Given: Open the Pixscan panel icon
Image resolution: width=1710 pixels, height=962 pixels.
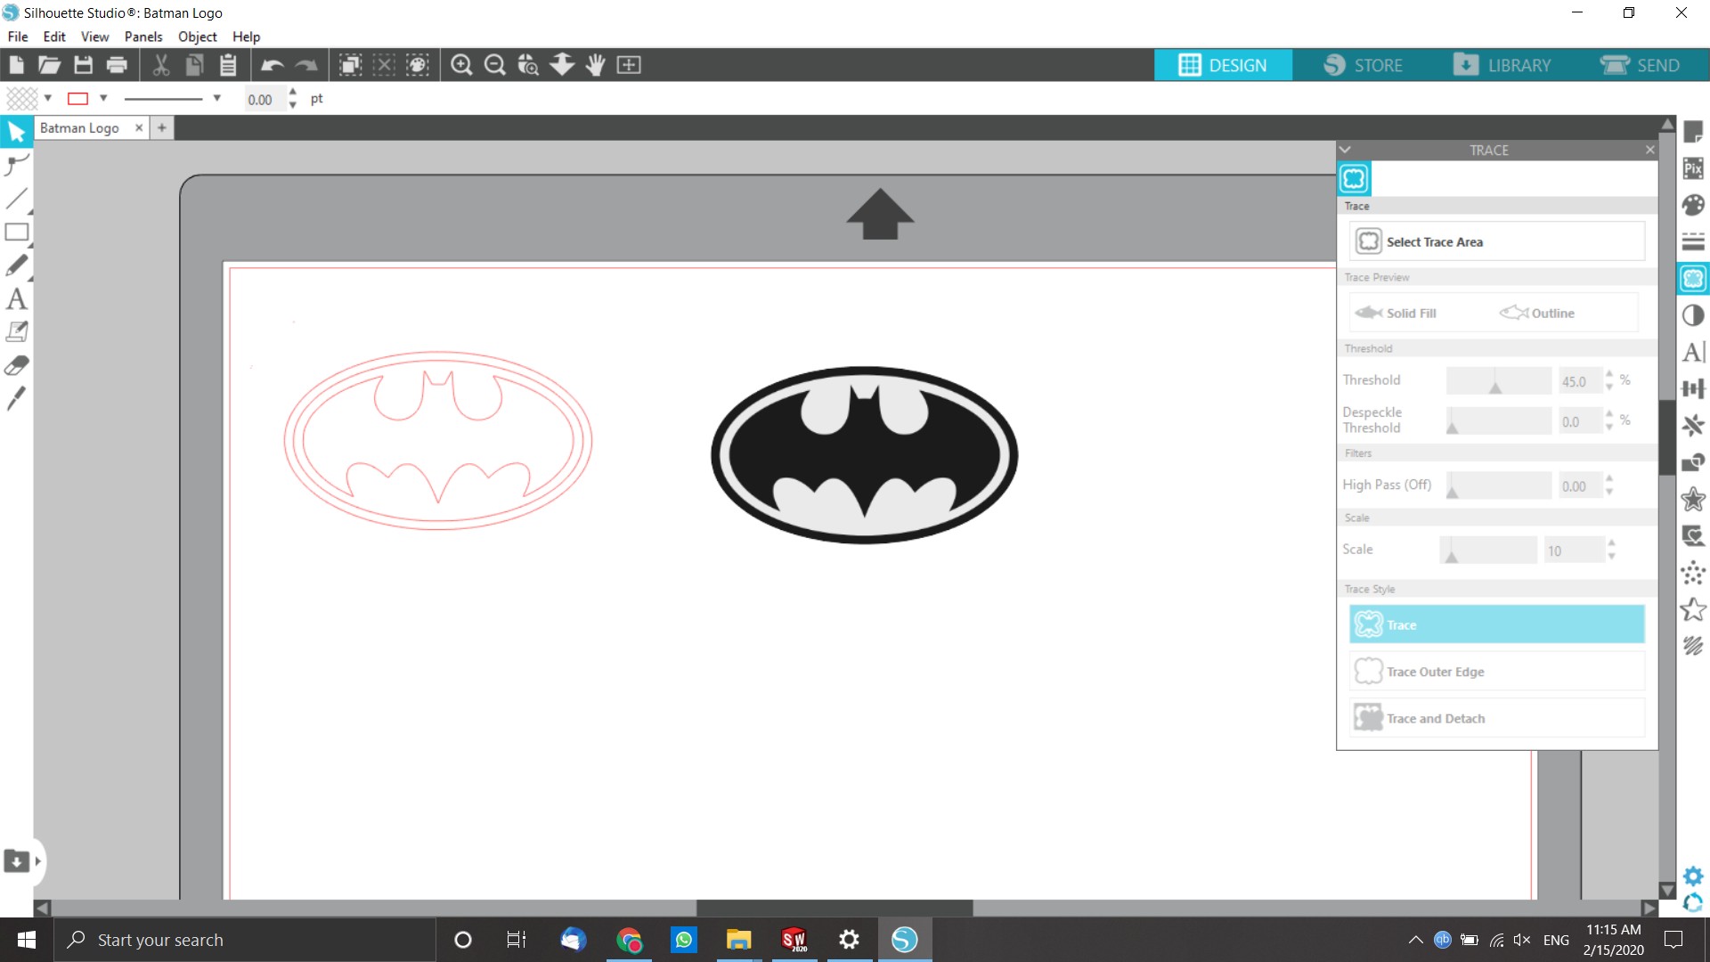Looking at the screenshot, I should [x=1693, y=168].
